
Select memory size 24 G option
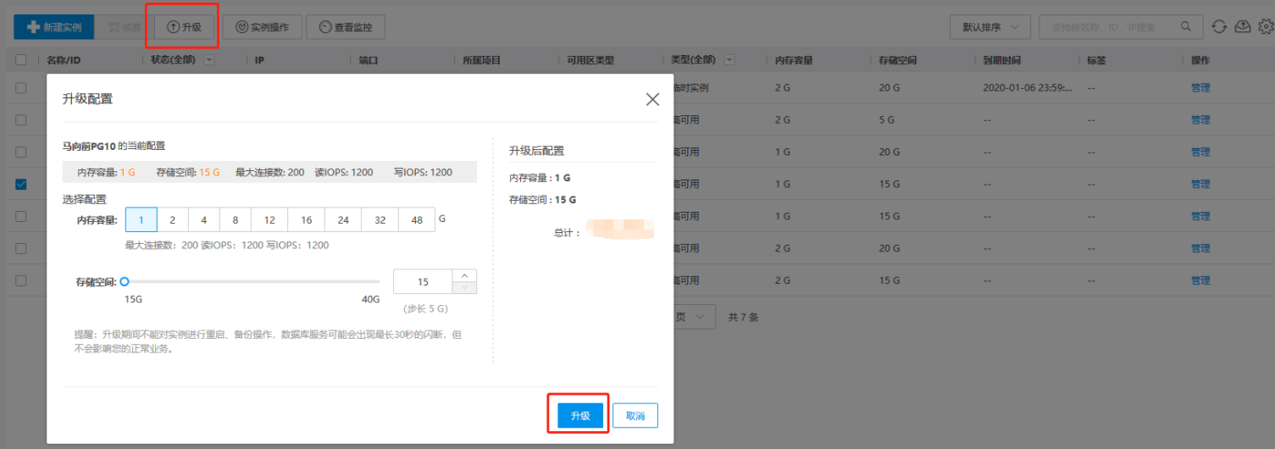coord(343,219)
